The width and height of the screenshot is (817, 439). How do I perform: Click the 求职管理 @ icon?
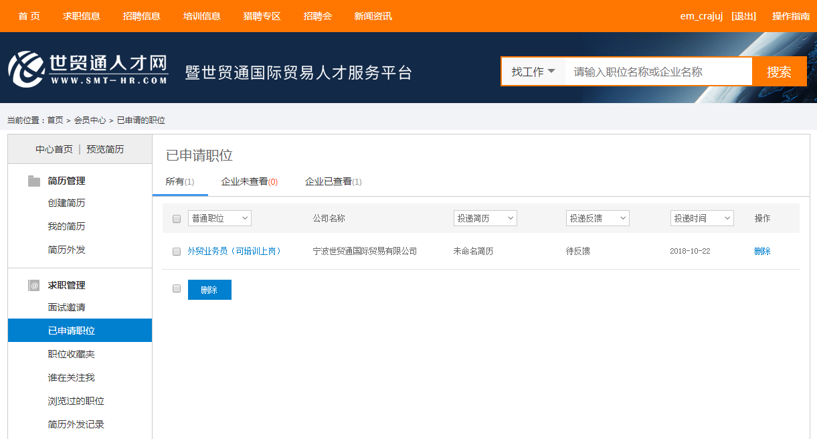(34, 285)
